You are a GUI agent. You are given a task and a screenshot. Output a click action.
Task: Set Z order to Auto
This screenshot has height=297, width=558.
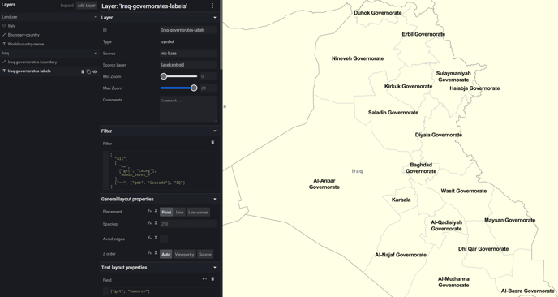[165, 254]
